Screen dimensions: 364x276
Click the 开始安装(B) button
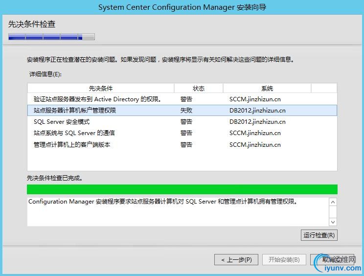pyautogui.click(x=284, y=259)
